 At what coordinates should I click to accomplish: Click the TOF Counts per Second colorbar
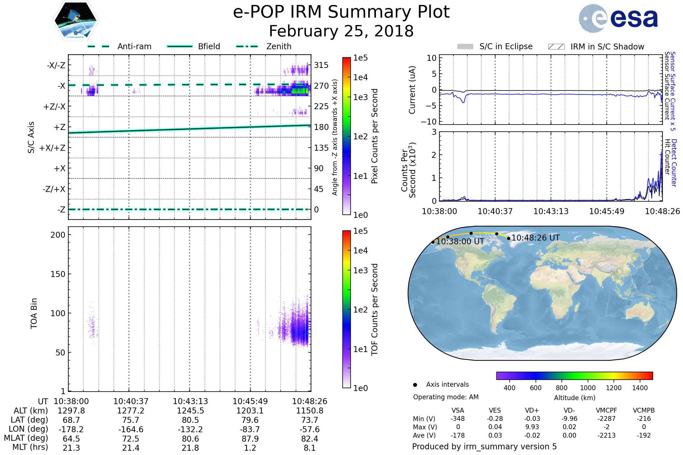pyautogui.click(x=346, y=309)
